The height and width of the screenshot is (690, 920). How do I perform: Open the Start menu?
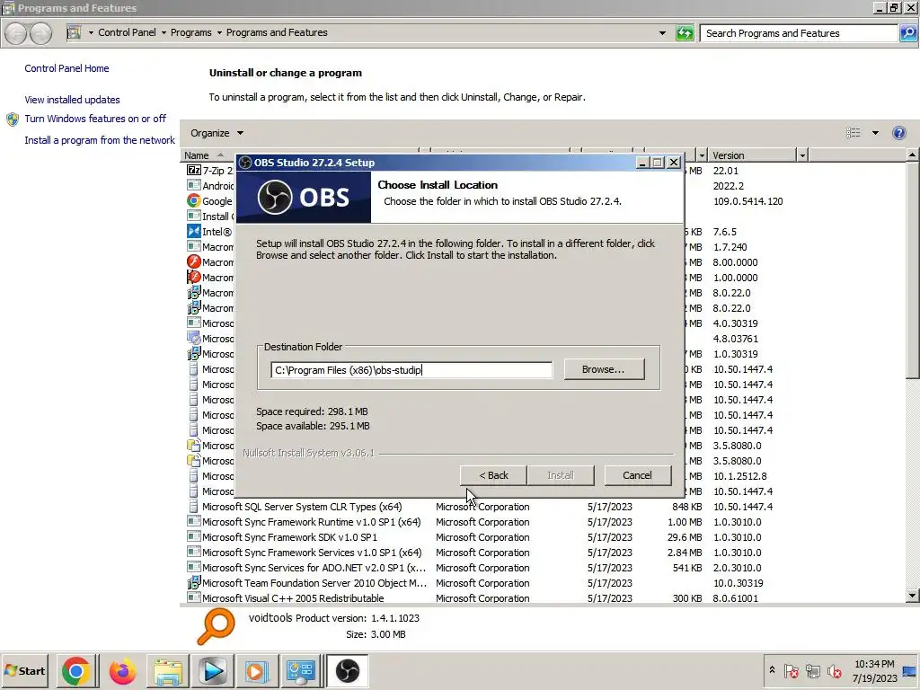[24, 670]
